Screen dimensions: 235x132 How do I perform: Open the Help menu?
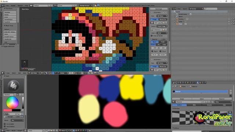click(26, 5)
